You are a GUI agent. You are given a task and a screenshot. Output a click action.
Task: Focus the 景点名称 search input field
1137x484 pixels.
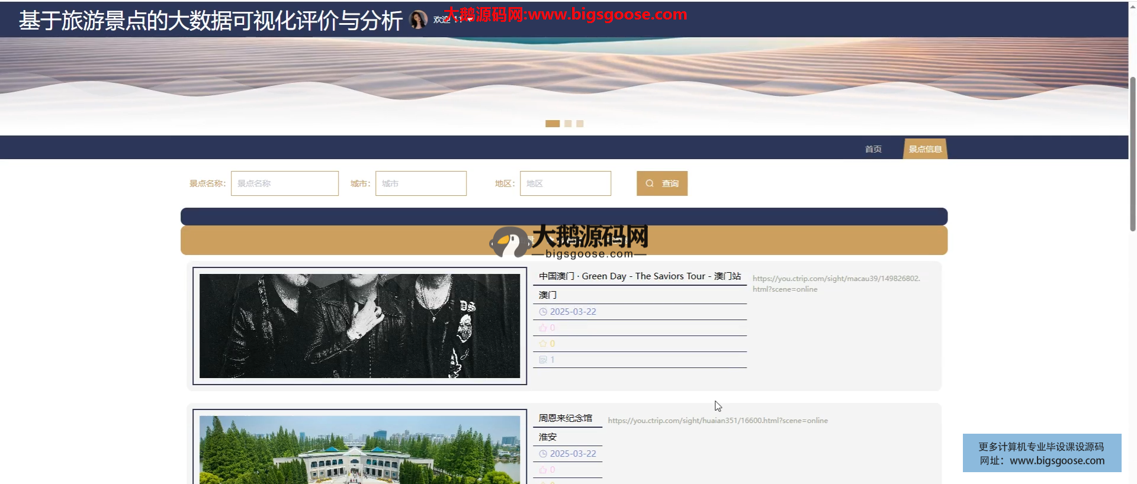coord(285,183)
